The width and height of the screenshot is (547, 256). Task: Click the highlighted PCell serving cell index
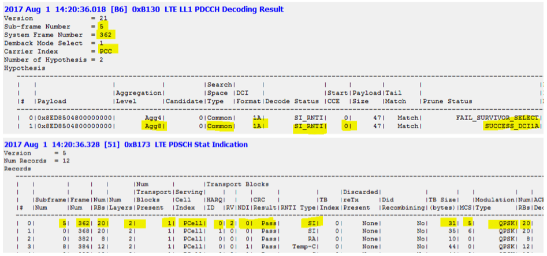point(190,222)
